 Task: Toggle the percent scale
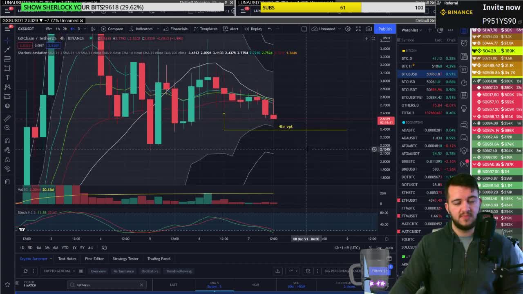point(370,247)
